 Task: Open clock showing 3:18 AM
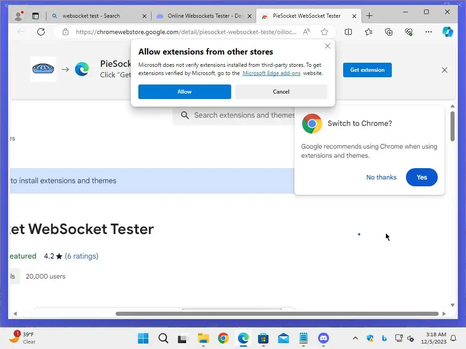click(x=434, y=338)
